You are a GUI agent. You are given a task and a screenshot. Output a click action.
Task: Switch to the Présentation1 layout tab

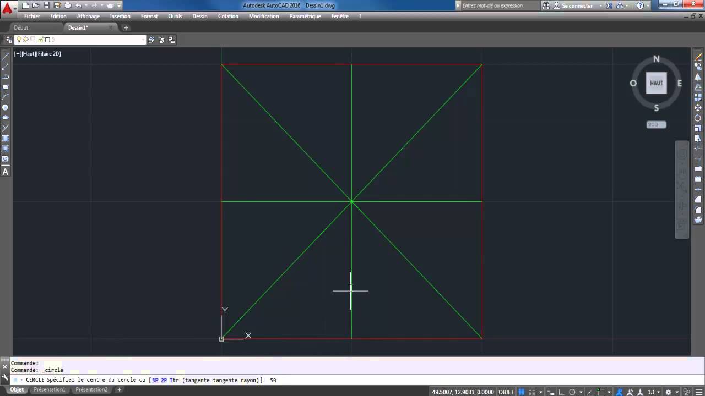[50, 389]
